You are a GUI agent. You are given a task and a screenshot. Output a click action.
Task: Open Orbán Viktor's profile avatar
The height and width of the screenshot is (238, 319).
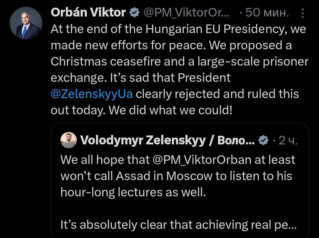click(26, 23)
